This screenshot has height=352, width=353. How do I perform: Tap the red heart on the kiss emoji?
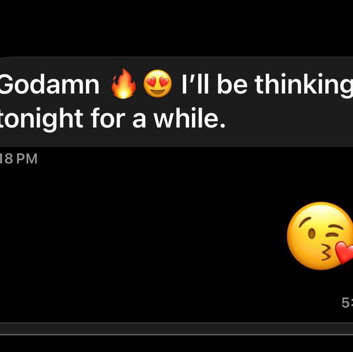[344, 252]
